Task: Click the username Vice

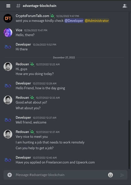Action: [x=19, y=30]
